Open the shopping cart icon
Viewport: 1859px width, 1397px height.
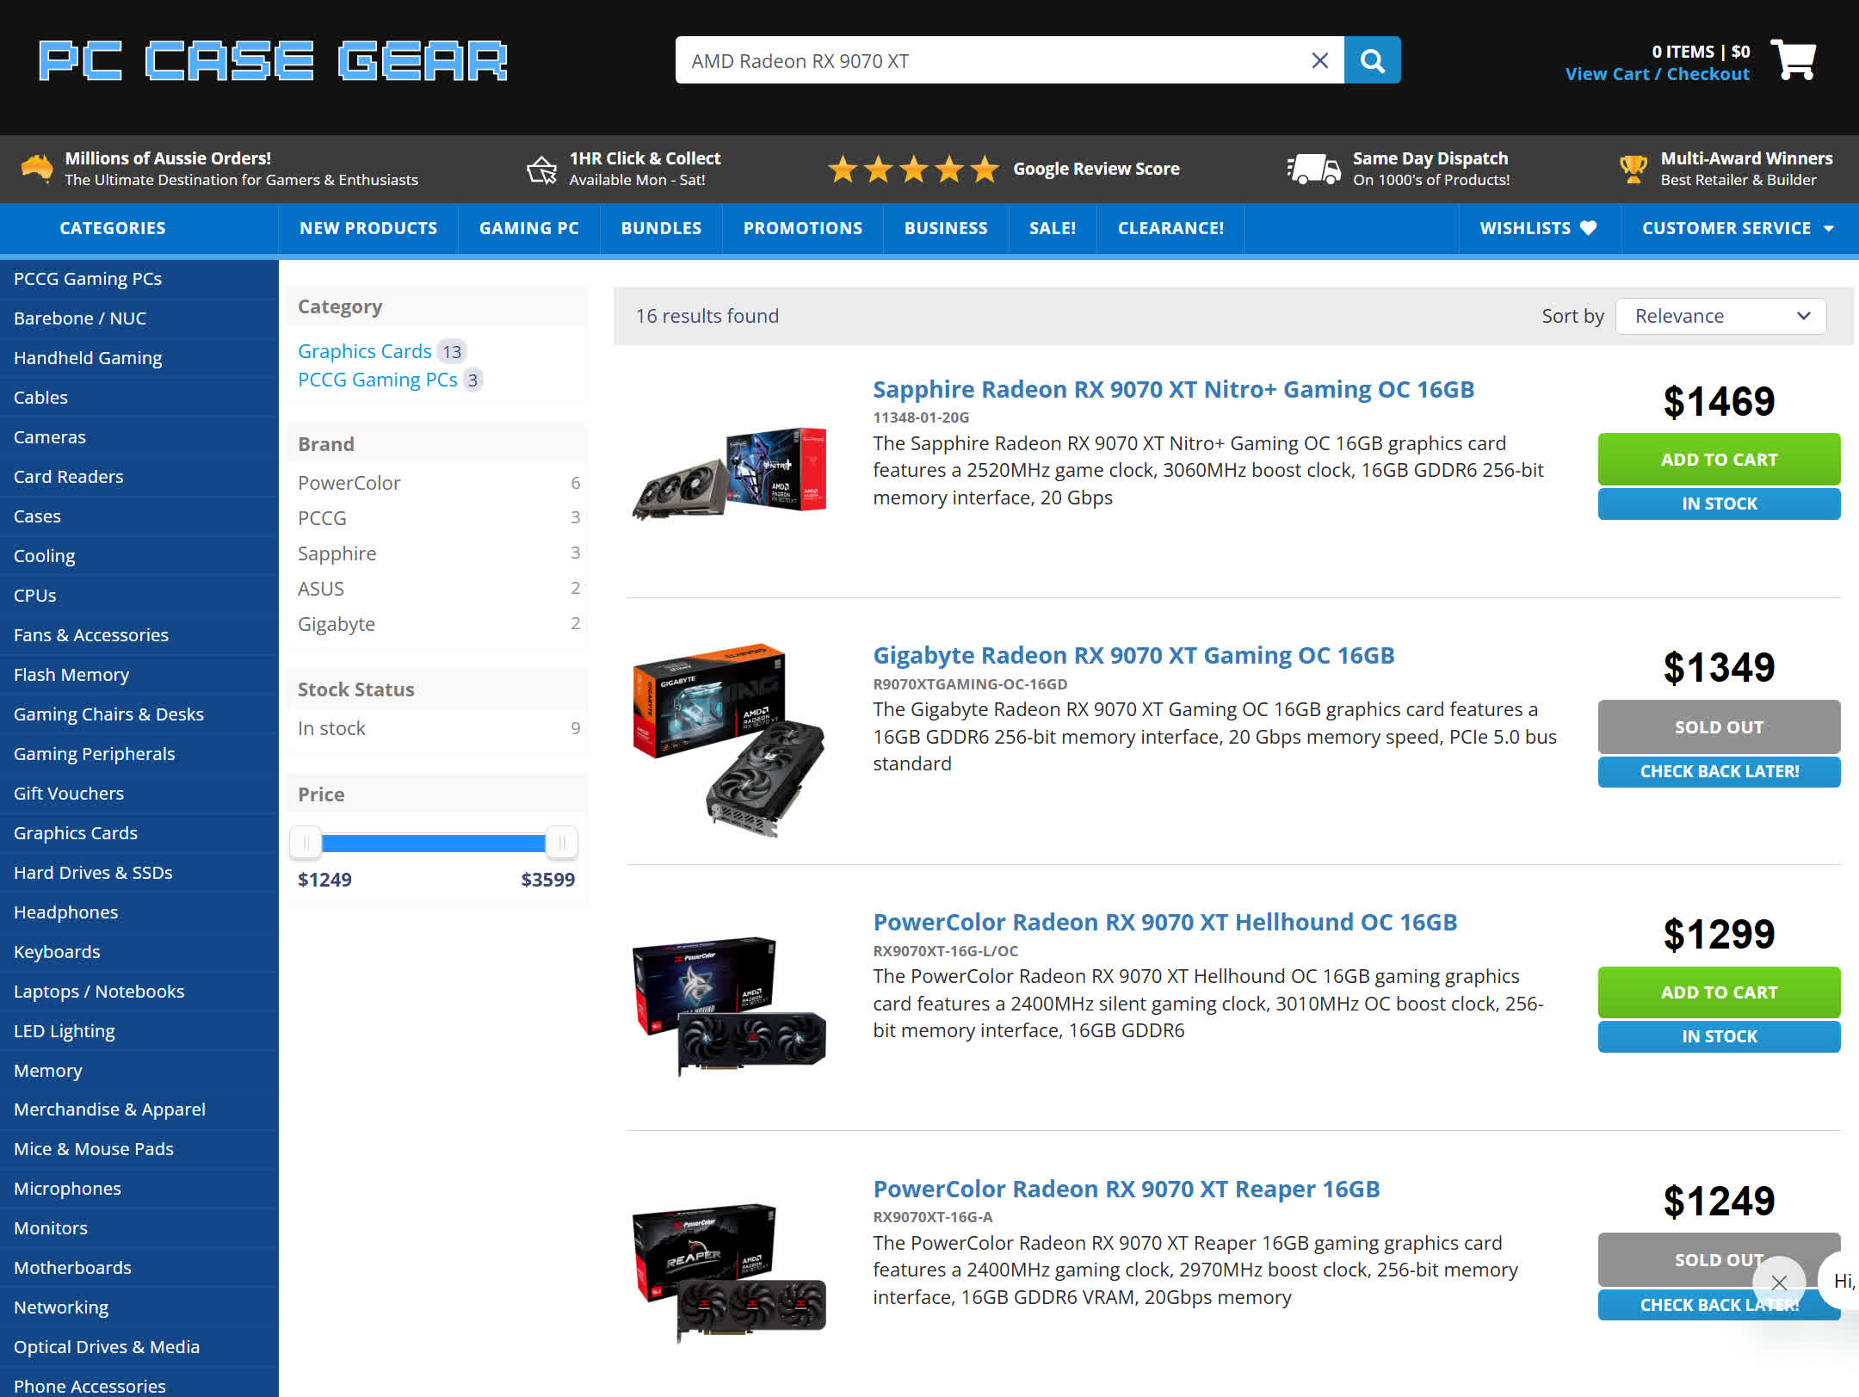pos(1793,60)
